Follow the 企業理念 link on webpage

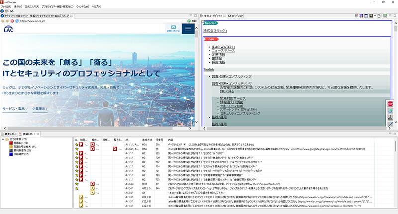click(x=40, y=109)
